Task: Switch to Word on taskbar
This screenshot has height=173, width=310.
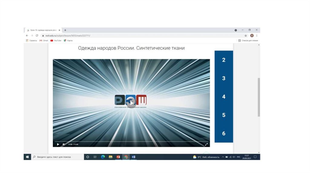Action: [134, 157]
